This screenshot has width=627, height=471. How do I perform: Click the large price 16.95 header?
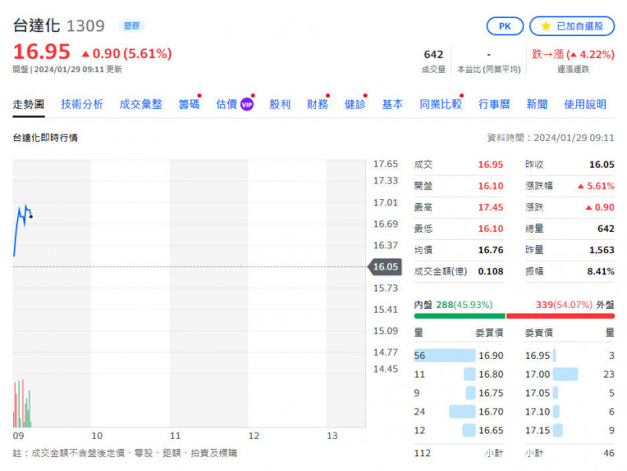pyautogui.click(x=42, y=52)
